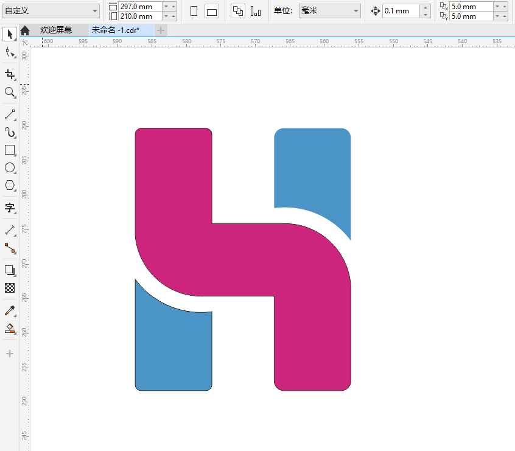Decrease the 0.1 mm nudge distance

click(426, 15)
